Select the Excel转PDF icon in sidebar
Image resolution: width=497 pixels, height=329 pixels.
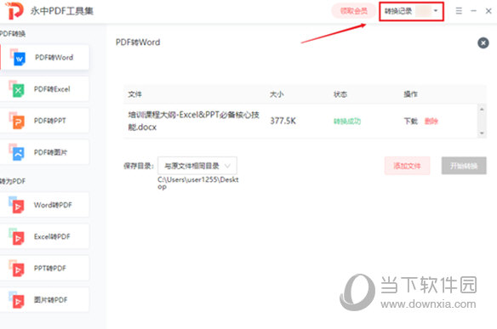click(16, 236)
